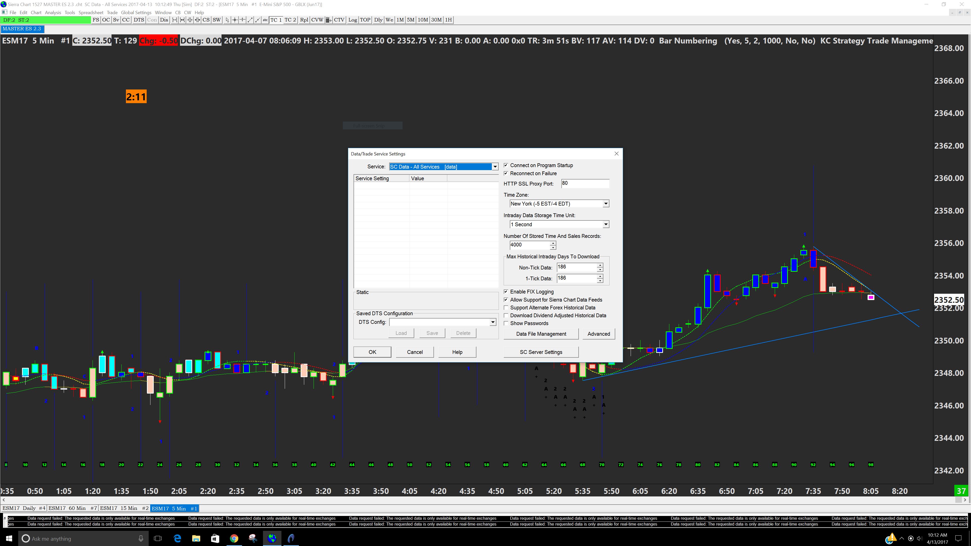Image resolution: width=971 pixels, height=546 pixels.
Task: Select the chart values crosshair tool
Action: (235, 20)
